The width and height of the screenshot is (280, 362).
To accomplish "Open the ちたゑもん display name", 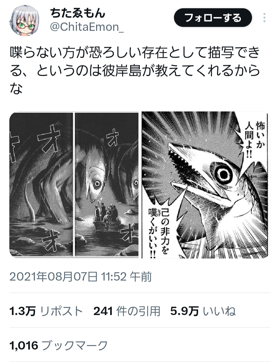I will click(78, 13).
